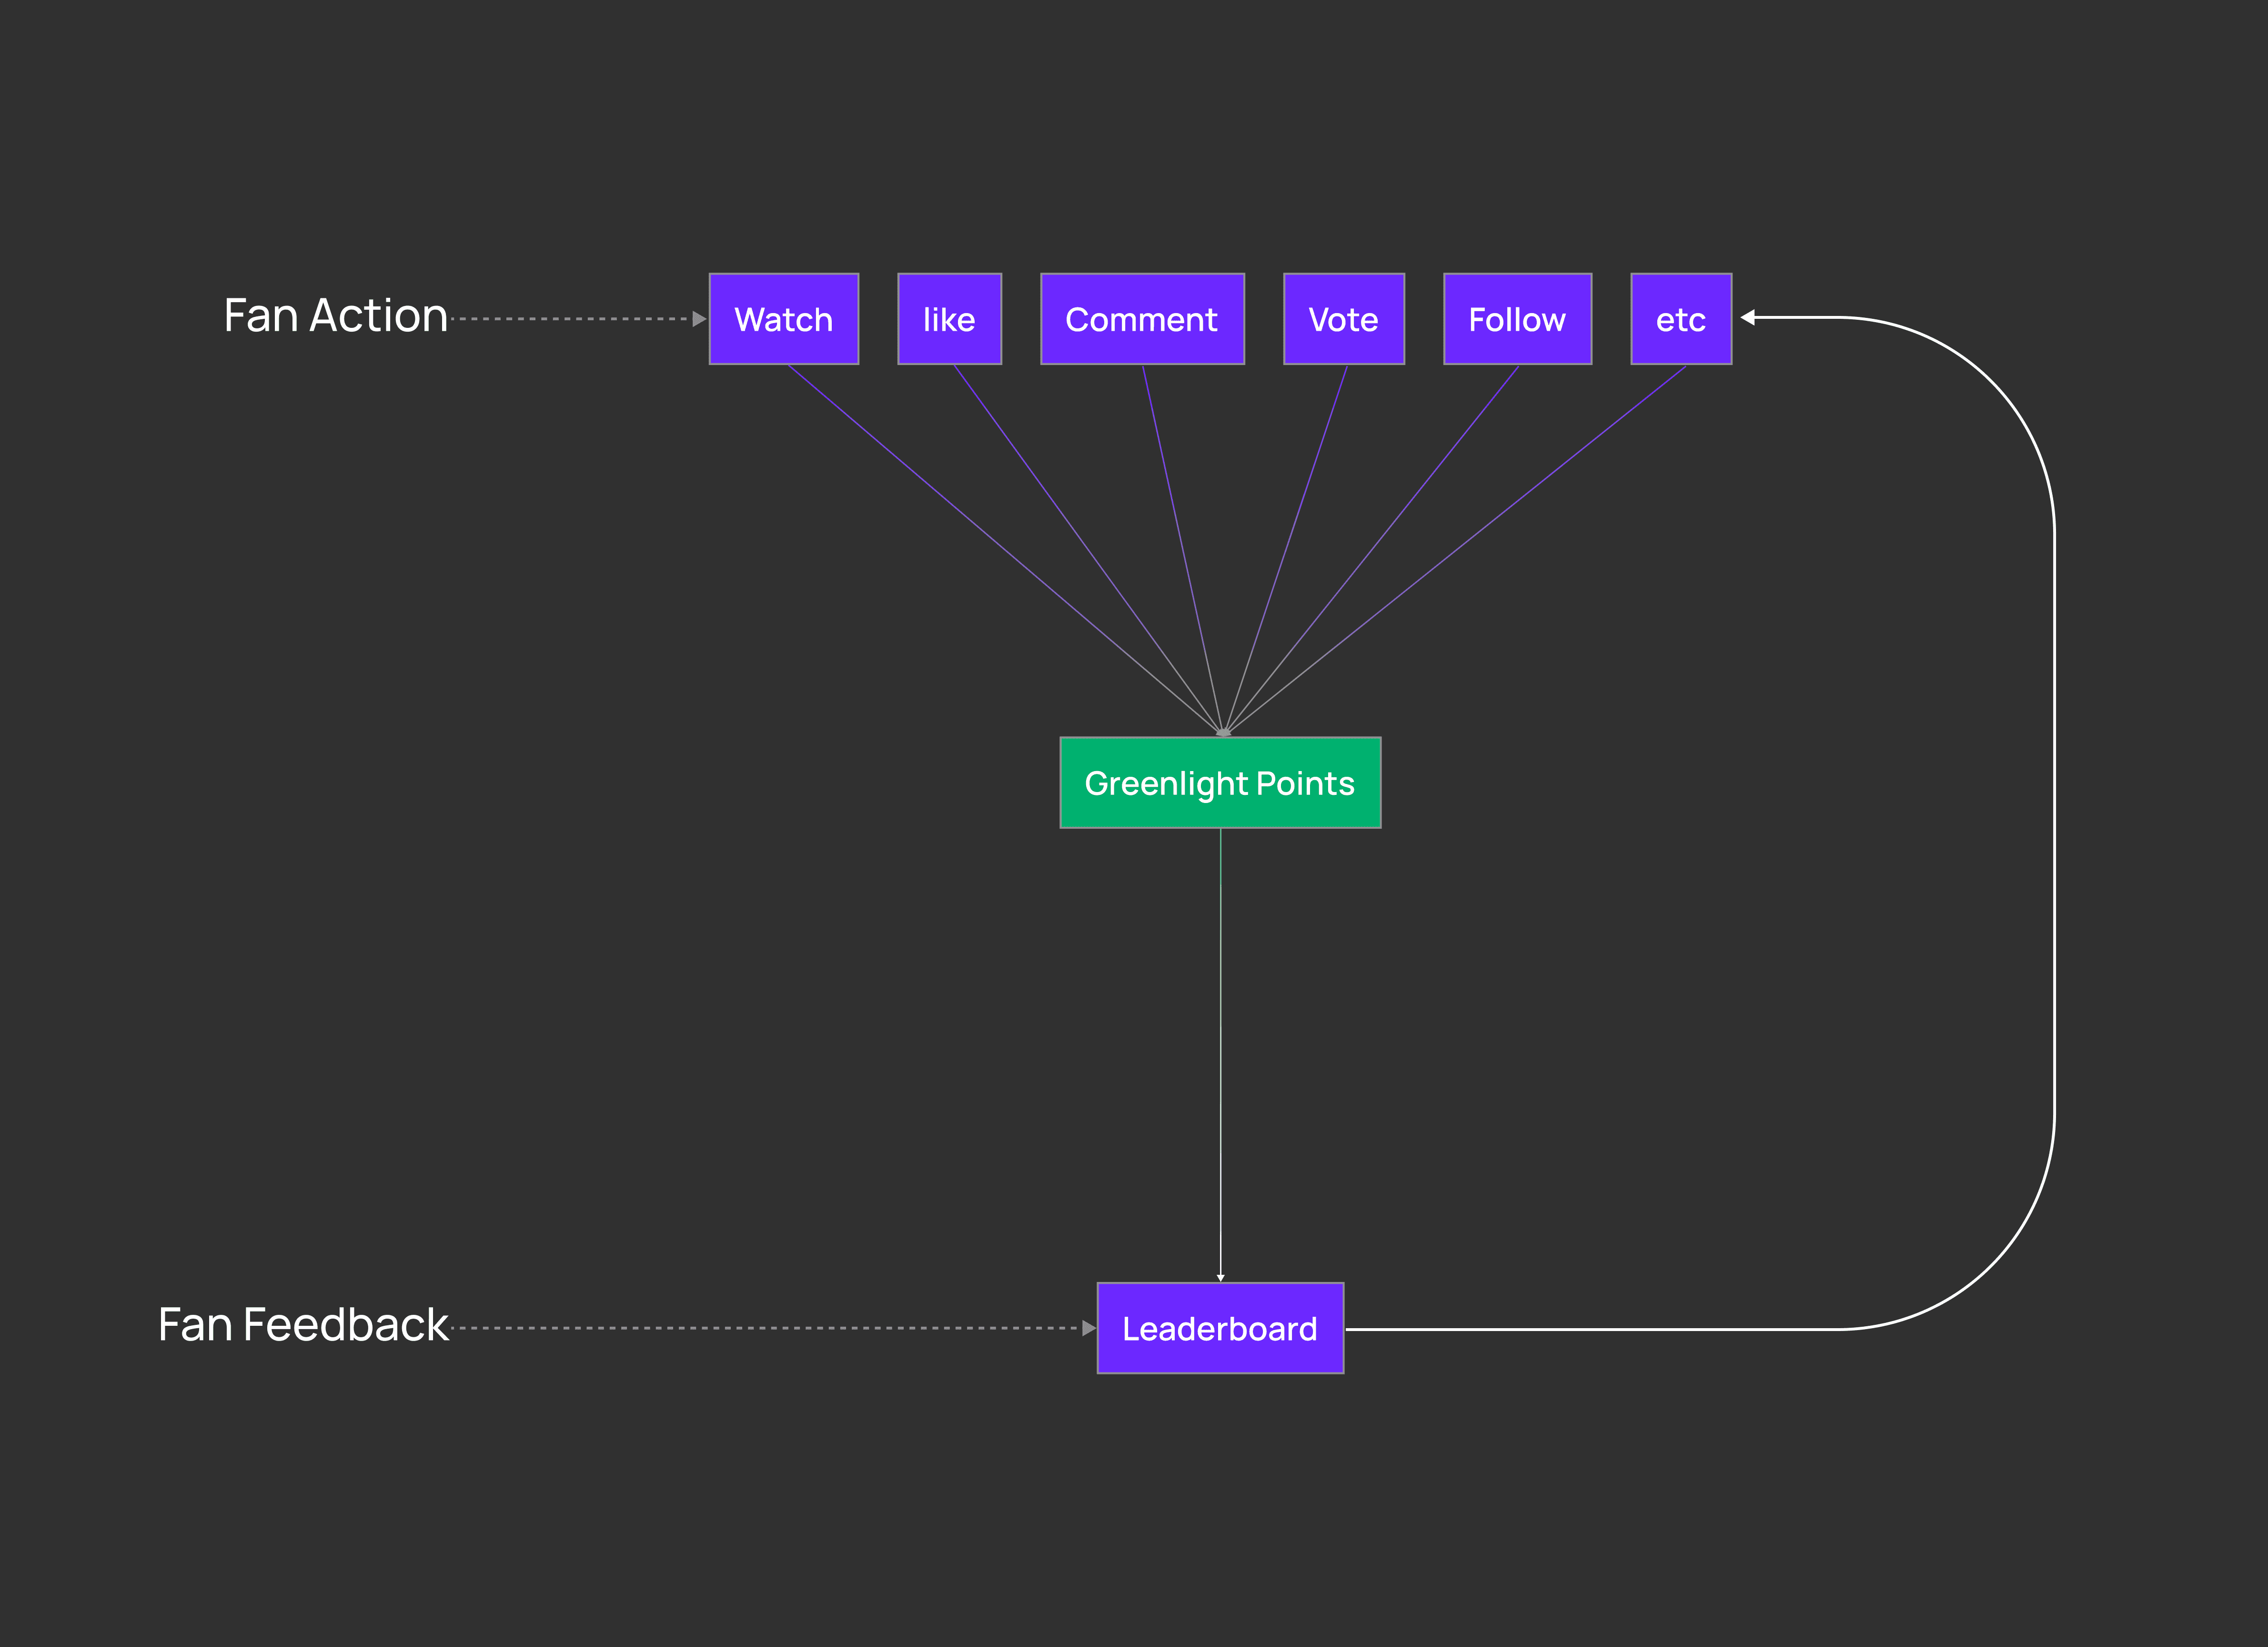Select the white curved feedback loop line

2054,821
